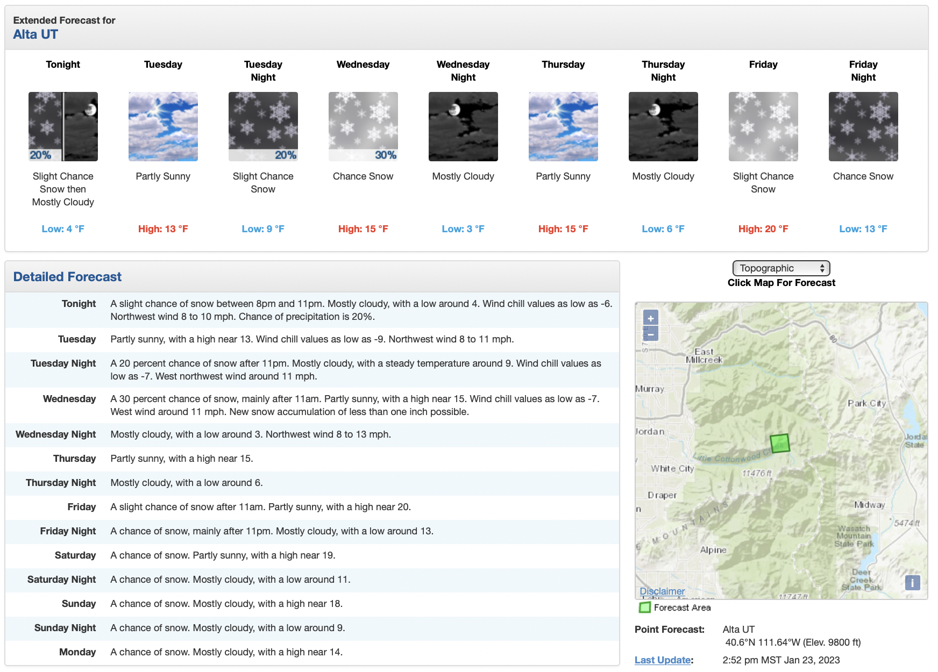Click the Alta UT location heading
The height and width of the screenshot is (672, 938).
tap(35, 34)
